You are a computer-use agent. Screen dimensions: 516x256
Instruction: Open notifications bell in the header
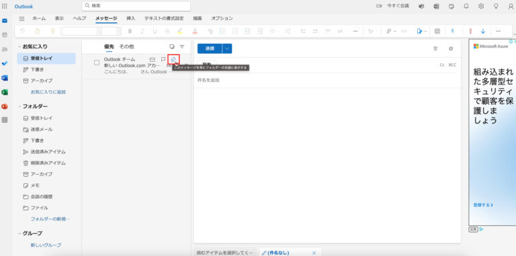466,6
